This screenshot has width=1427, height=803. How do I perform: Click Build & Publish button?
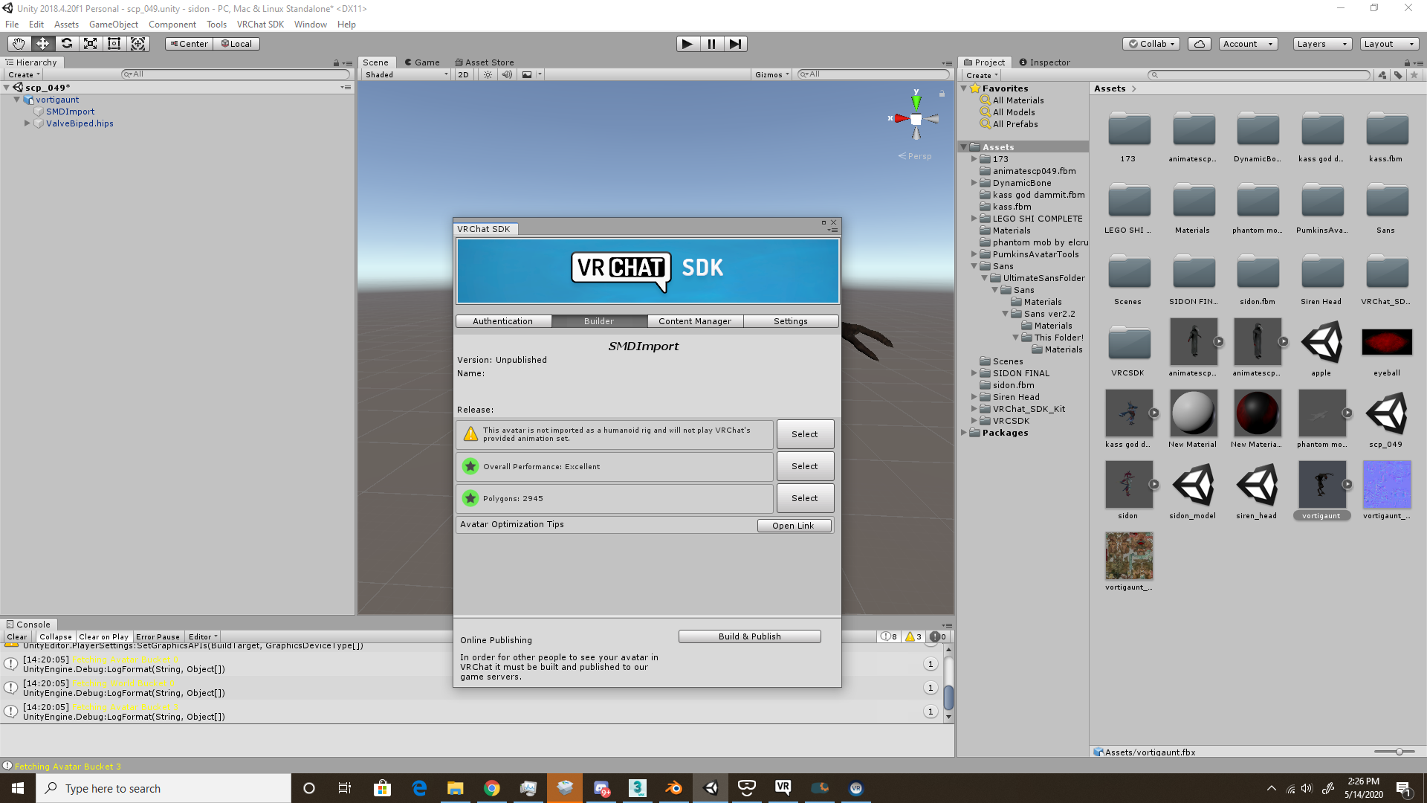750,636
